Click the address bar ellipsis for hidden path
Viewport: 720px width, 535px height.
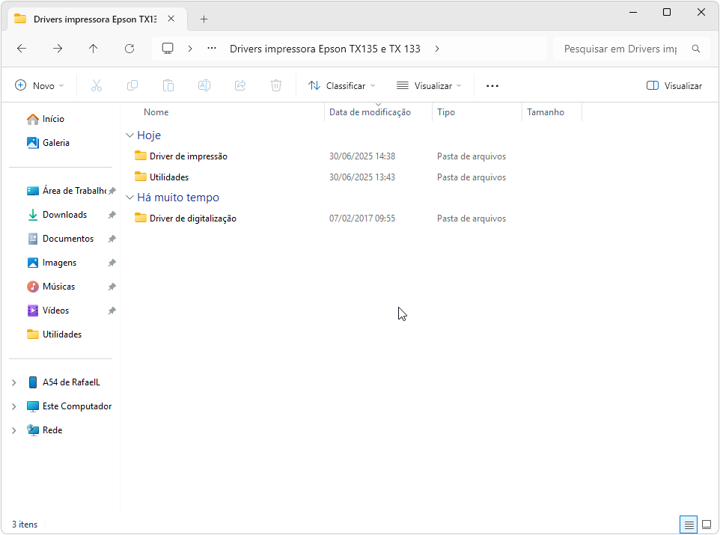click(x=212, y=48)
